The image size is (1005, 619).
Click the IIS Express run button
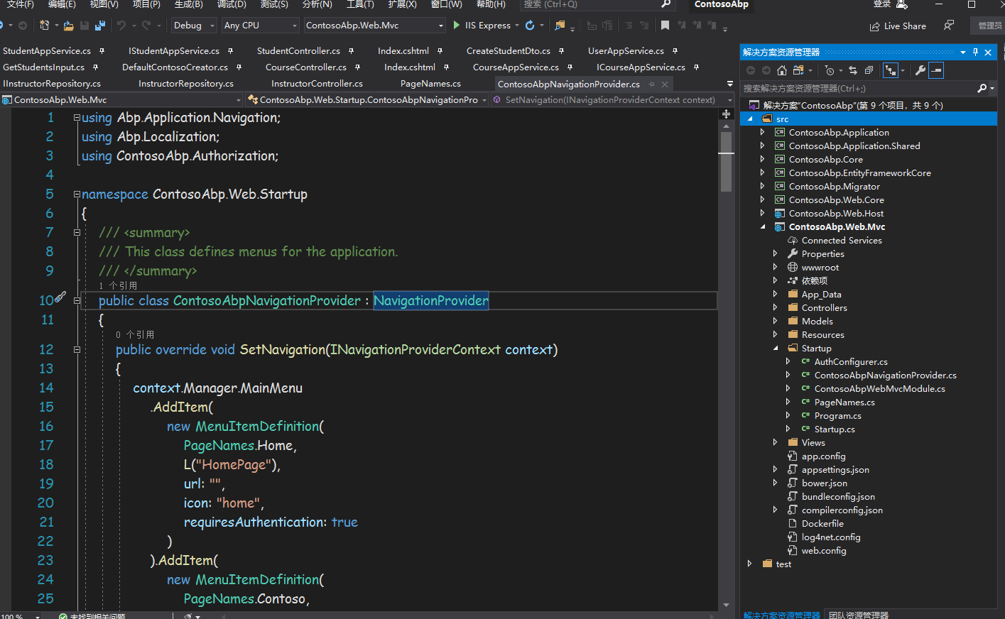pyautogui.click(x=482, y=26)
